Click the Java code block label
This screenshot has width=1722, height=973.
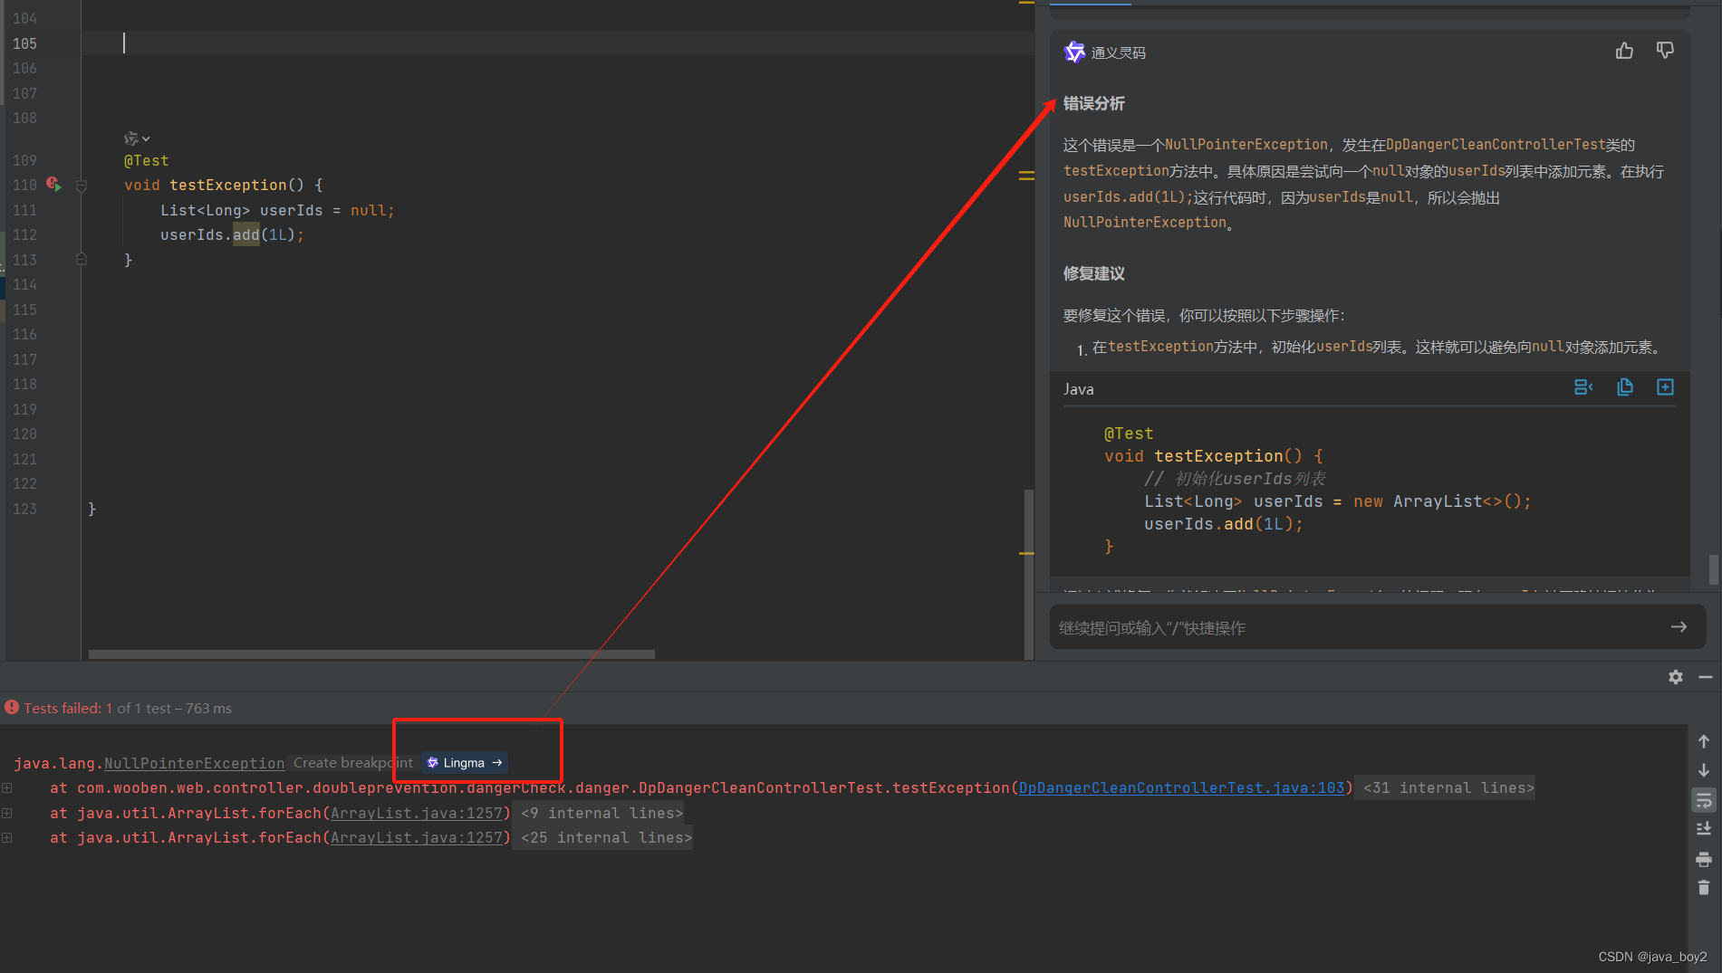tap(1078, 389)
